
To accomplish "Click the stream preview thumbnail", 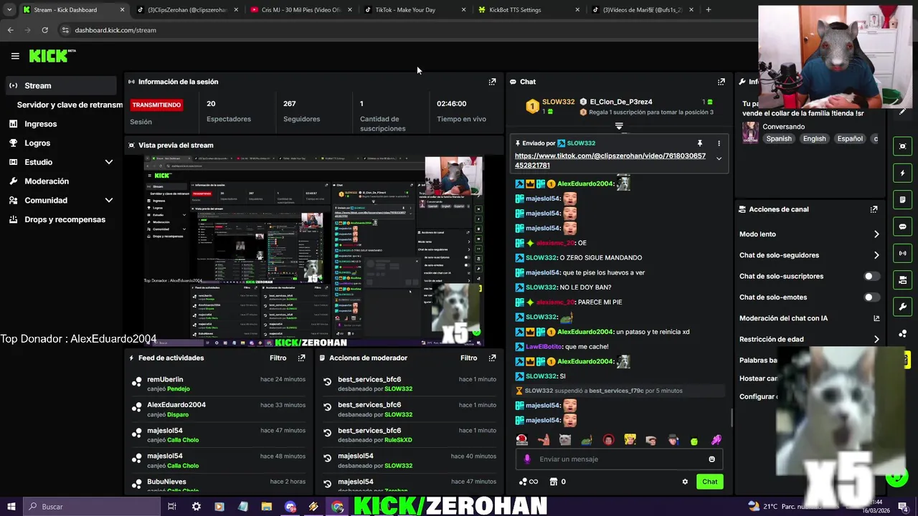I will [x=313, y=250].
